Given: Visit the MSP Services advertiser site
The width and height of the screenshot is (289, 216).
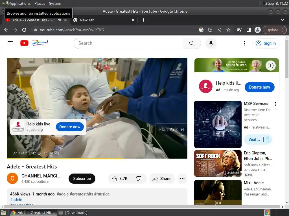Looking at the screenshot, I should pyautogui.click(x=258, y=139).
